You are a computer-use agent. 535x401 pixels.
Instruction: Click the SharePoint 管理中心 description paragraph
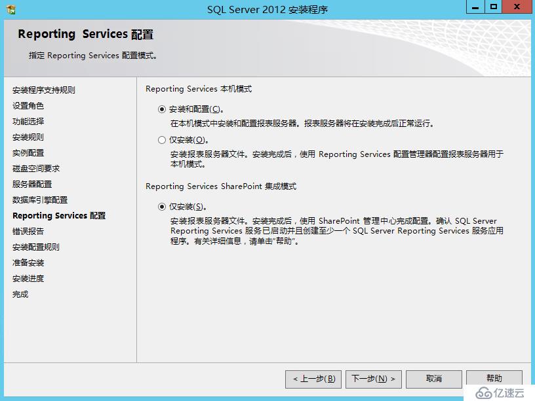pos(337,231)
